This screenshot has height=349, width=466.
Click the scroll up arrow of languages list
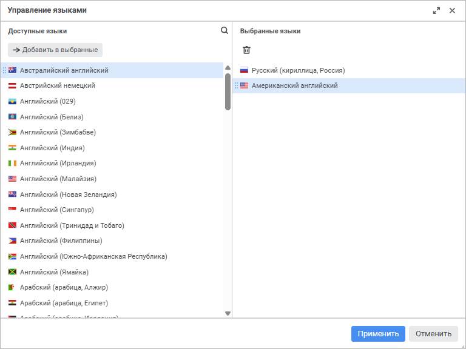228,68
